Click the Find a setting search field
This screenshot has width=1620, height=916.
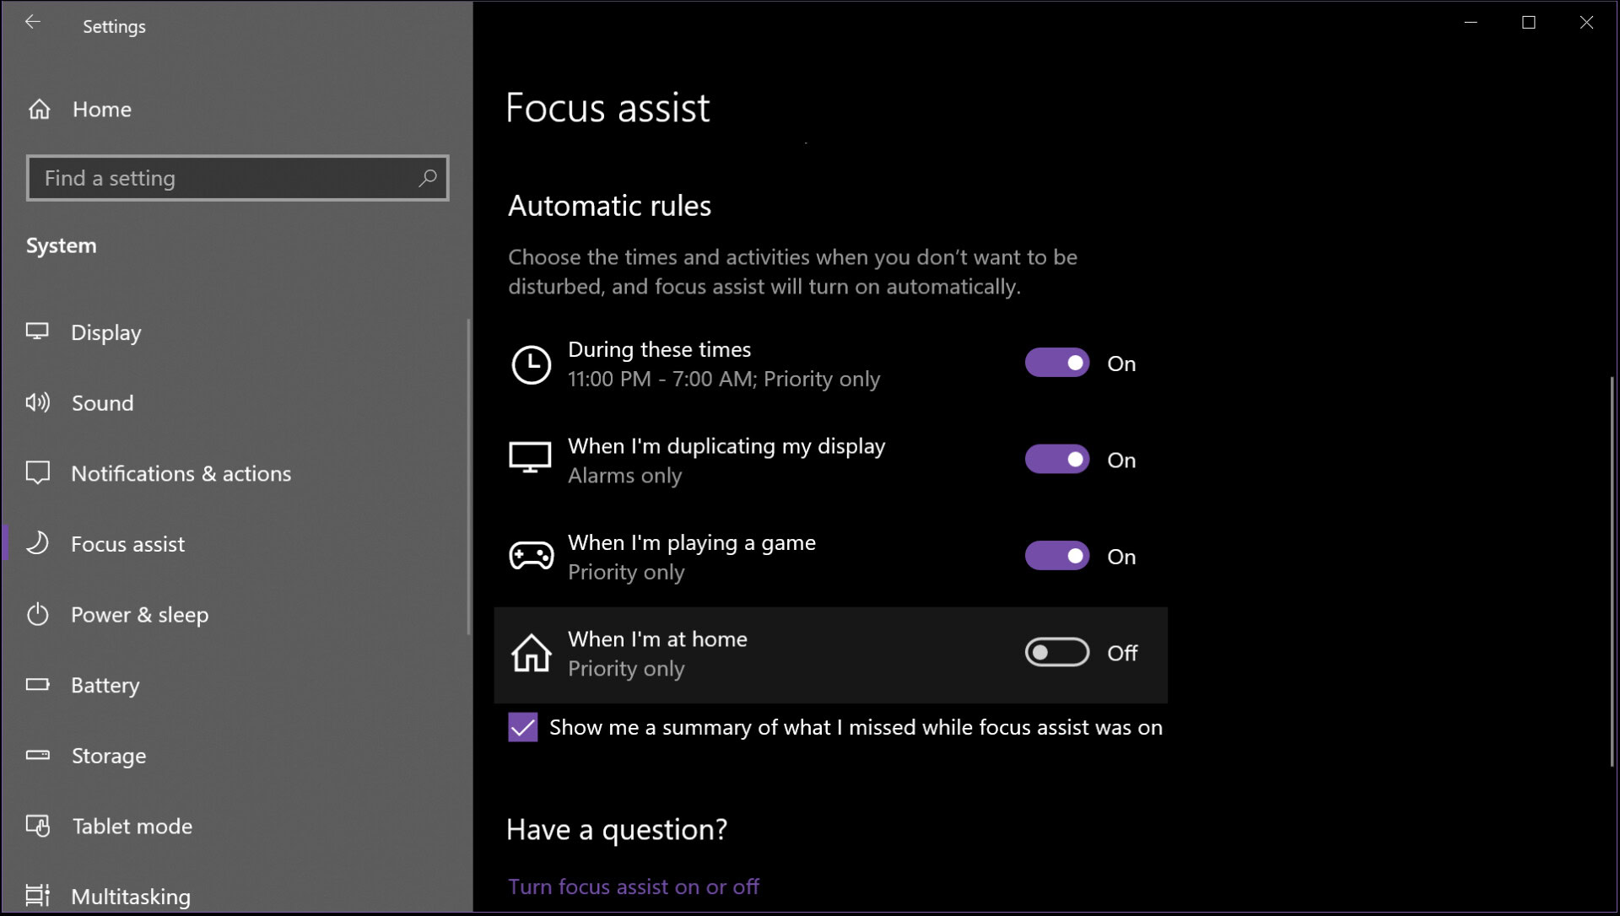237,178
